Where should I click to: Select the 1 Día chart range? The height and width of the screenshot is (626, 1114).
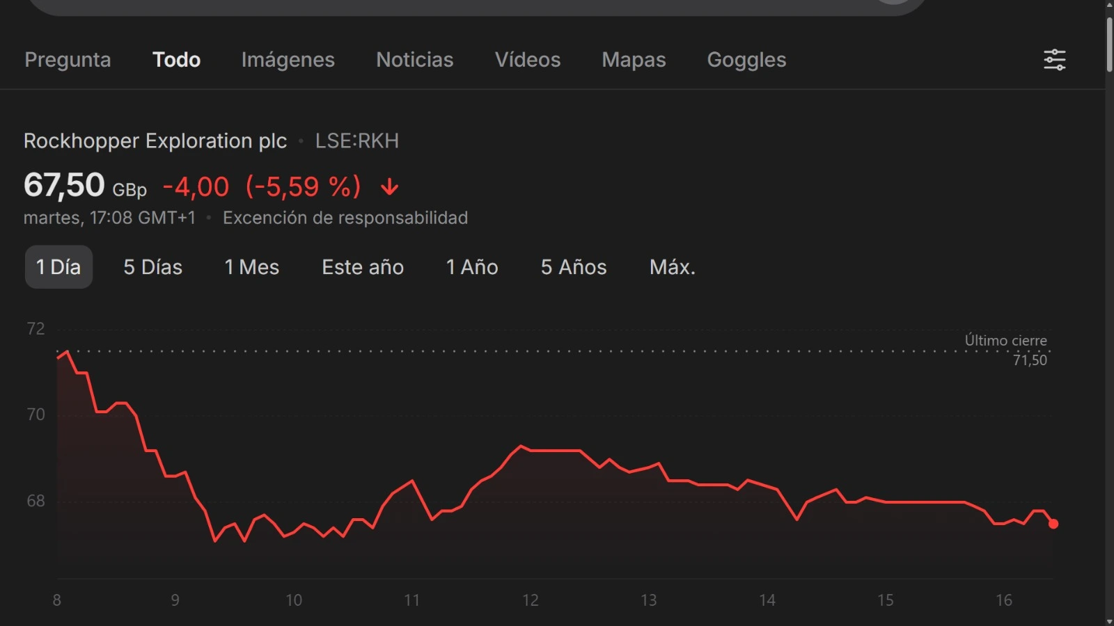pyautogui.click(x=58, y=267)
